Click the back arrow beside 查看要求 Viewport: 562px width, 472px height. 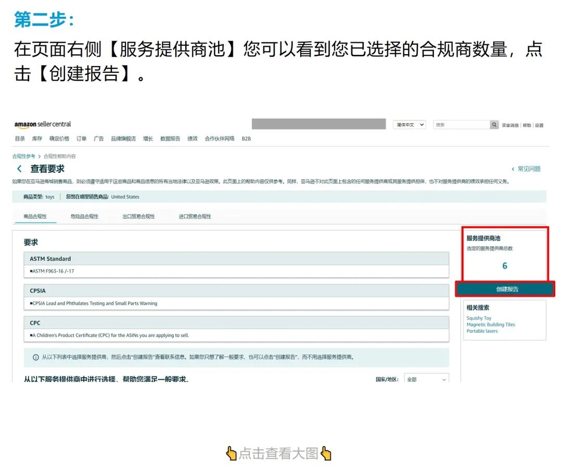click(19, 169)
